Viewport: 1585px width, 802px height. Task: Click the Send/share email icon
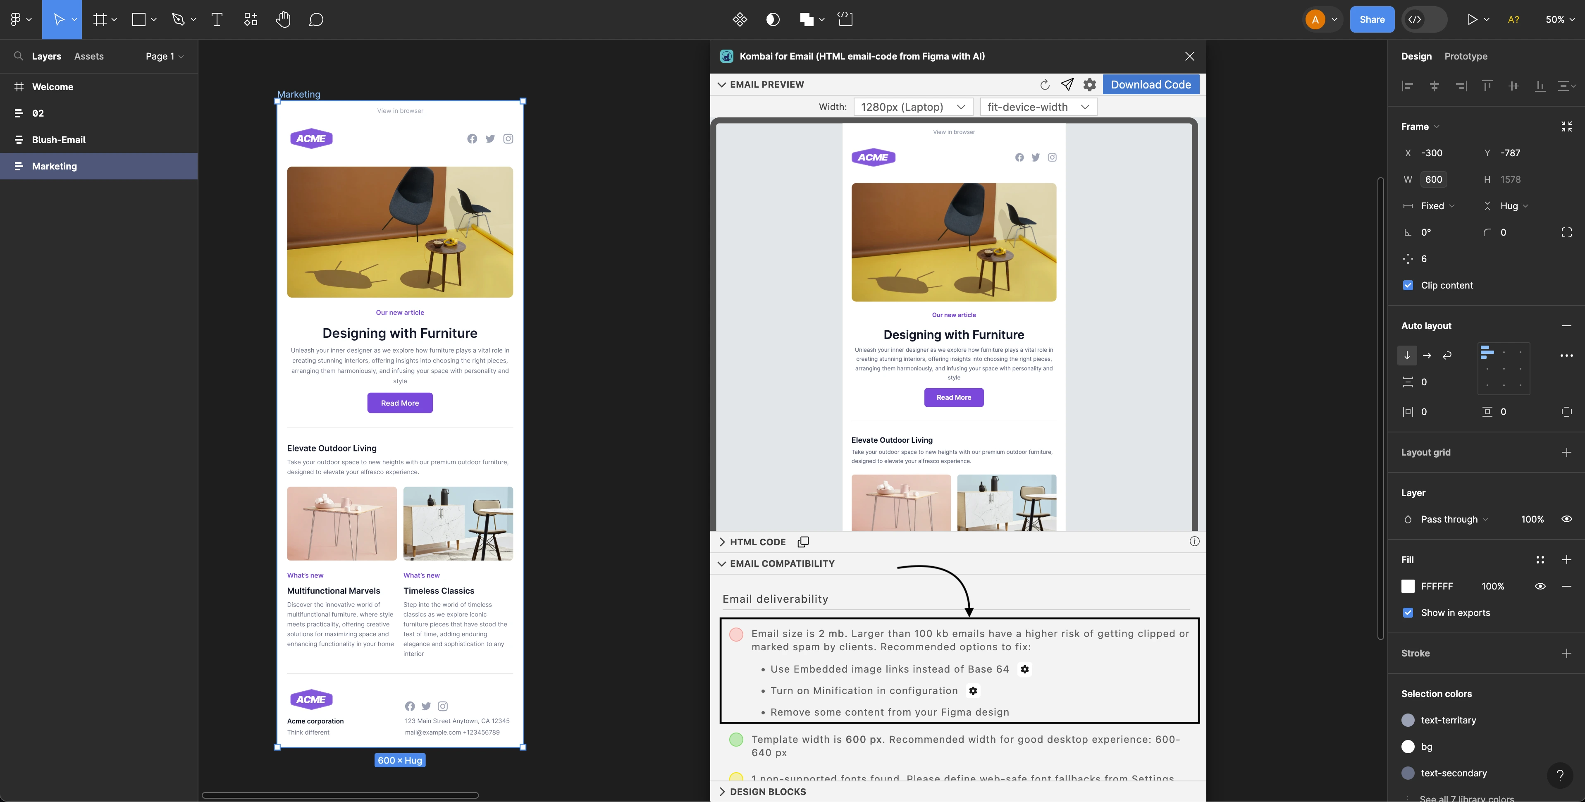click(1067, 85)
